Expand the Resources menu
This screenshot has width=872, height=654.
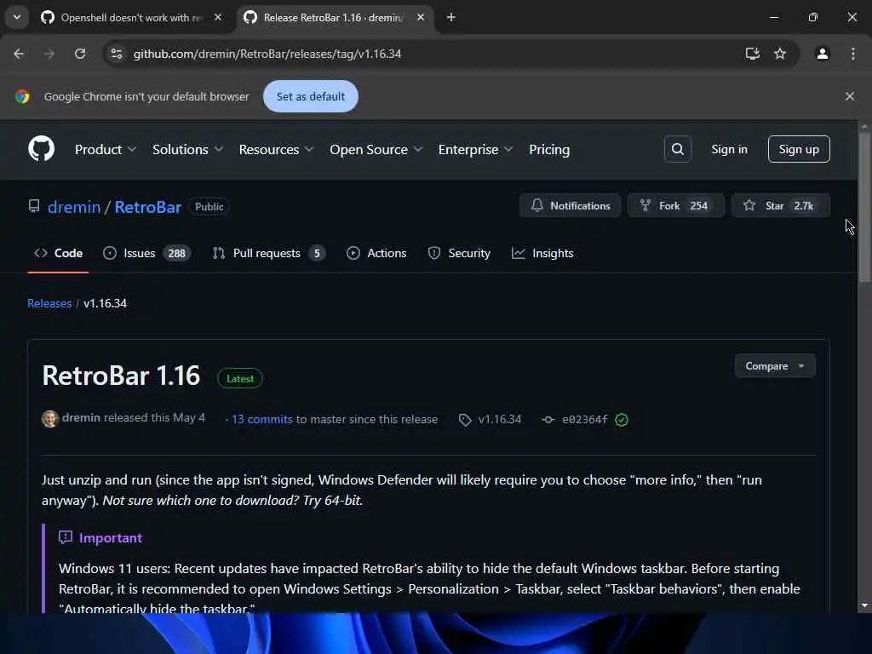tap(276, 150)
